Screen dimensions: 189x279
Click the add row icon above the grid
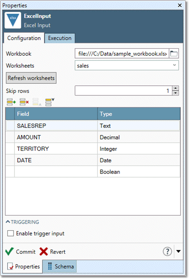click(11, 102)
